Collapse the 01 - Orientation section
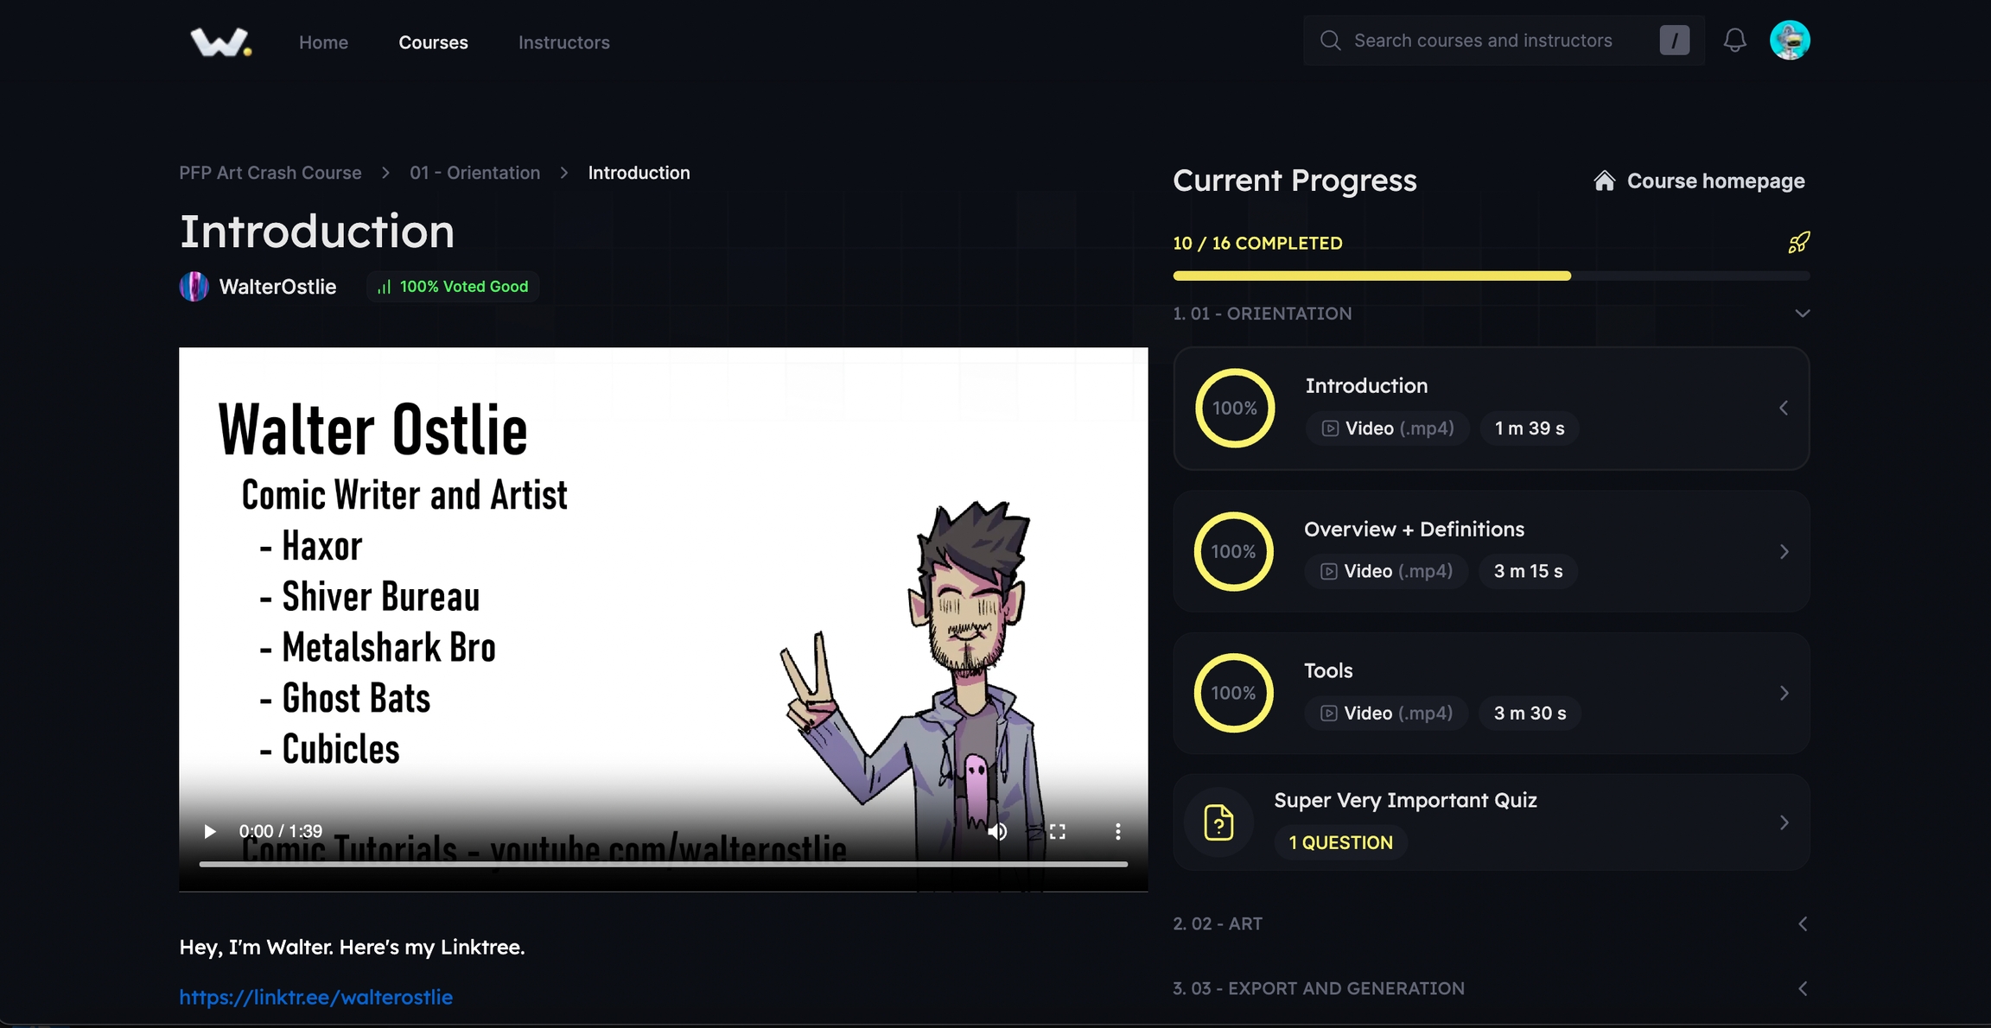The height and width of the screenshot is (1028, 1991). click(1802, 314)
